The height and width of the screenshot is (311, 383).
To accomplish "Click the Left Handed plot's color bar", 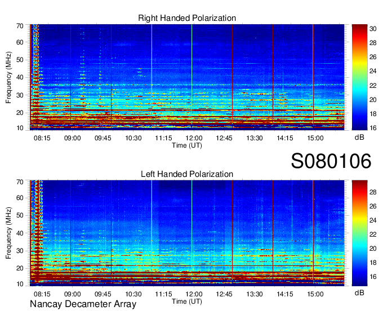I will [359, 233].
